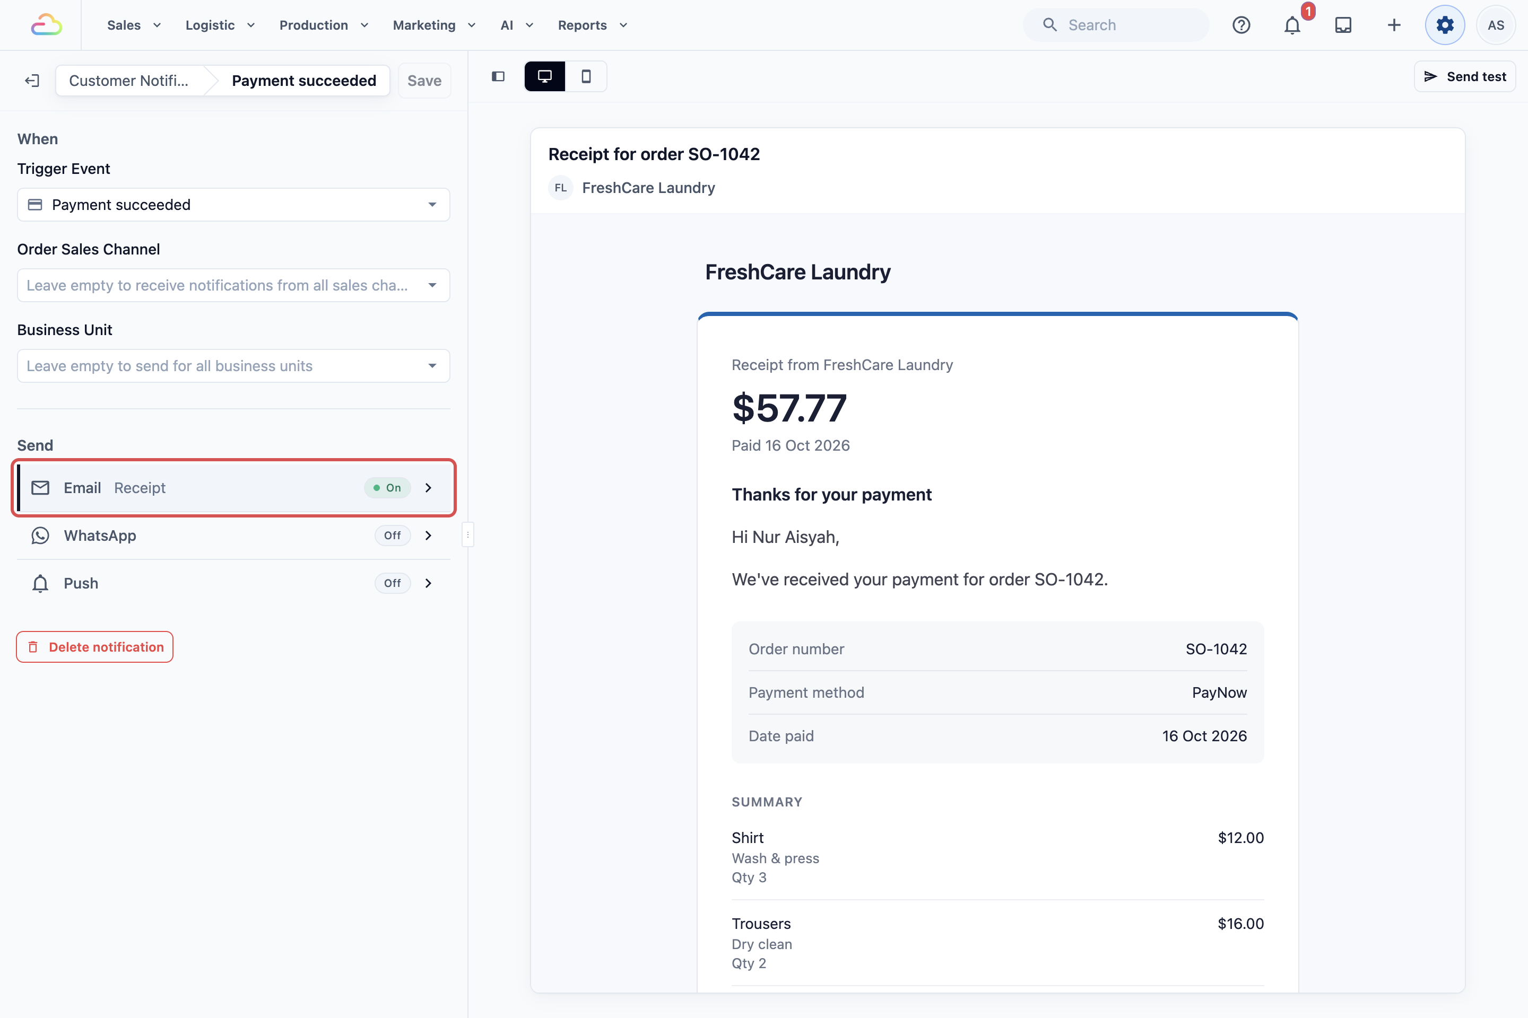Open the notifications bell with badge

pyautogui.click(x=1292, y=25)
